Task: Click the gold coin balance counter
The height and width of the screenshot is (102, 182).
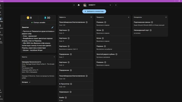Action: 29,18
